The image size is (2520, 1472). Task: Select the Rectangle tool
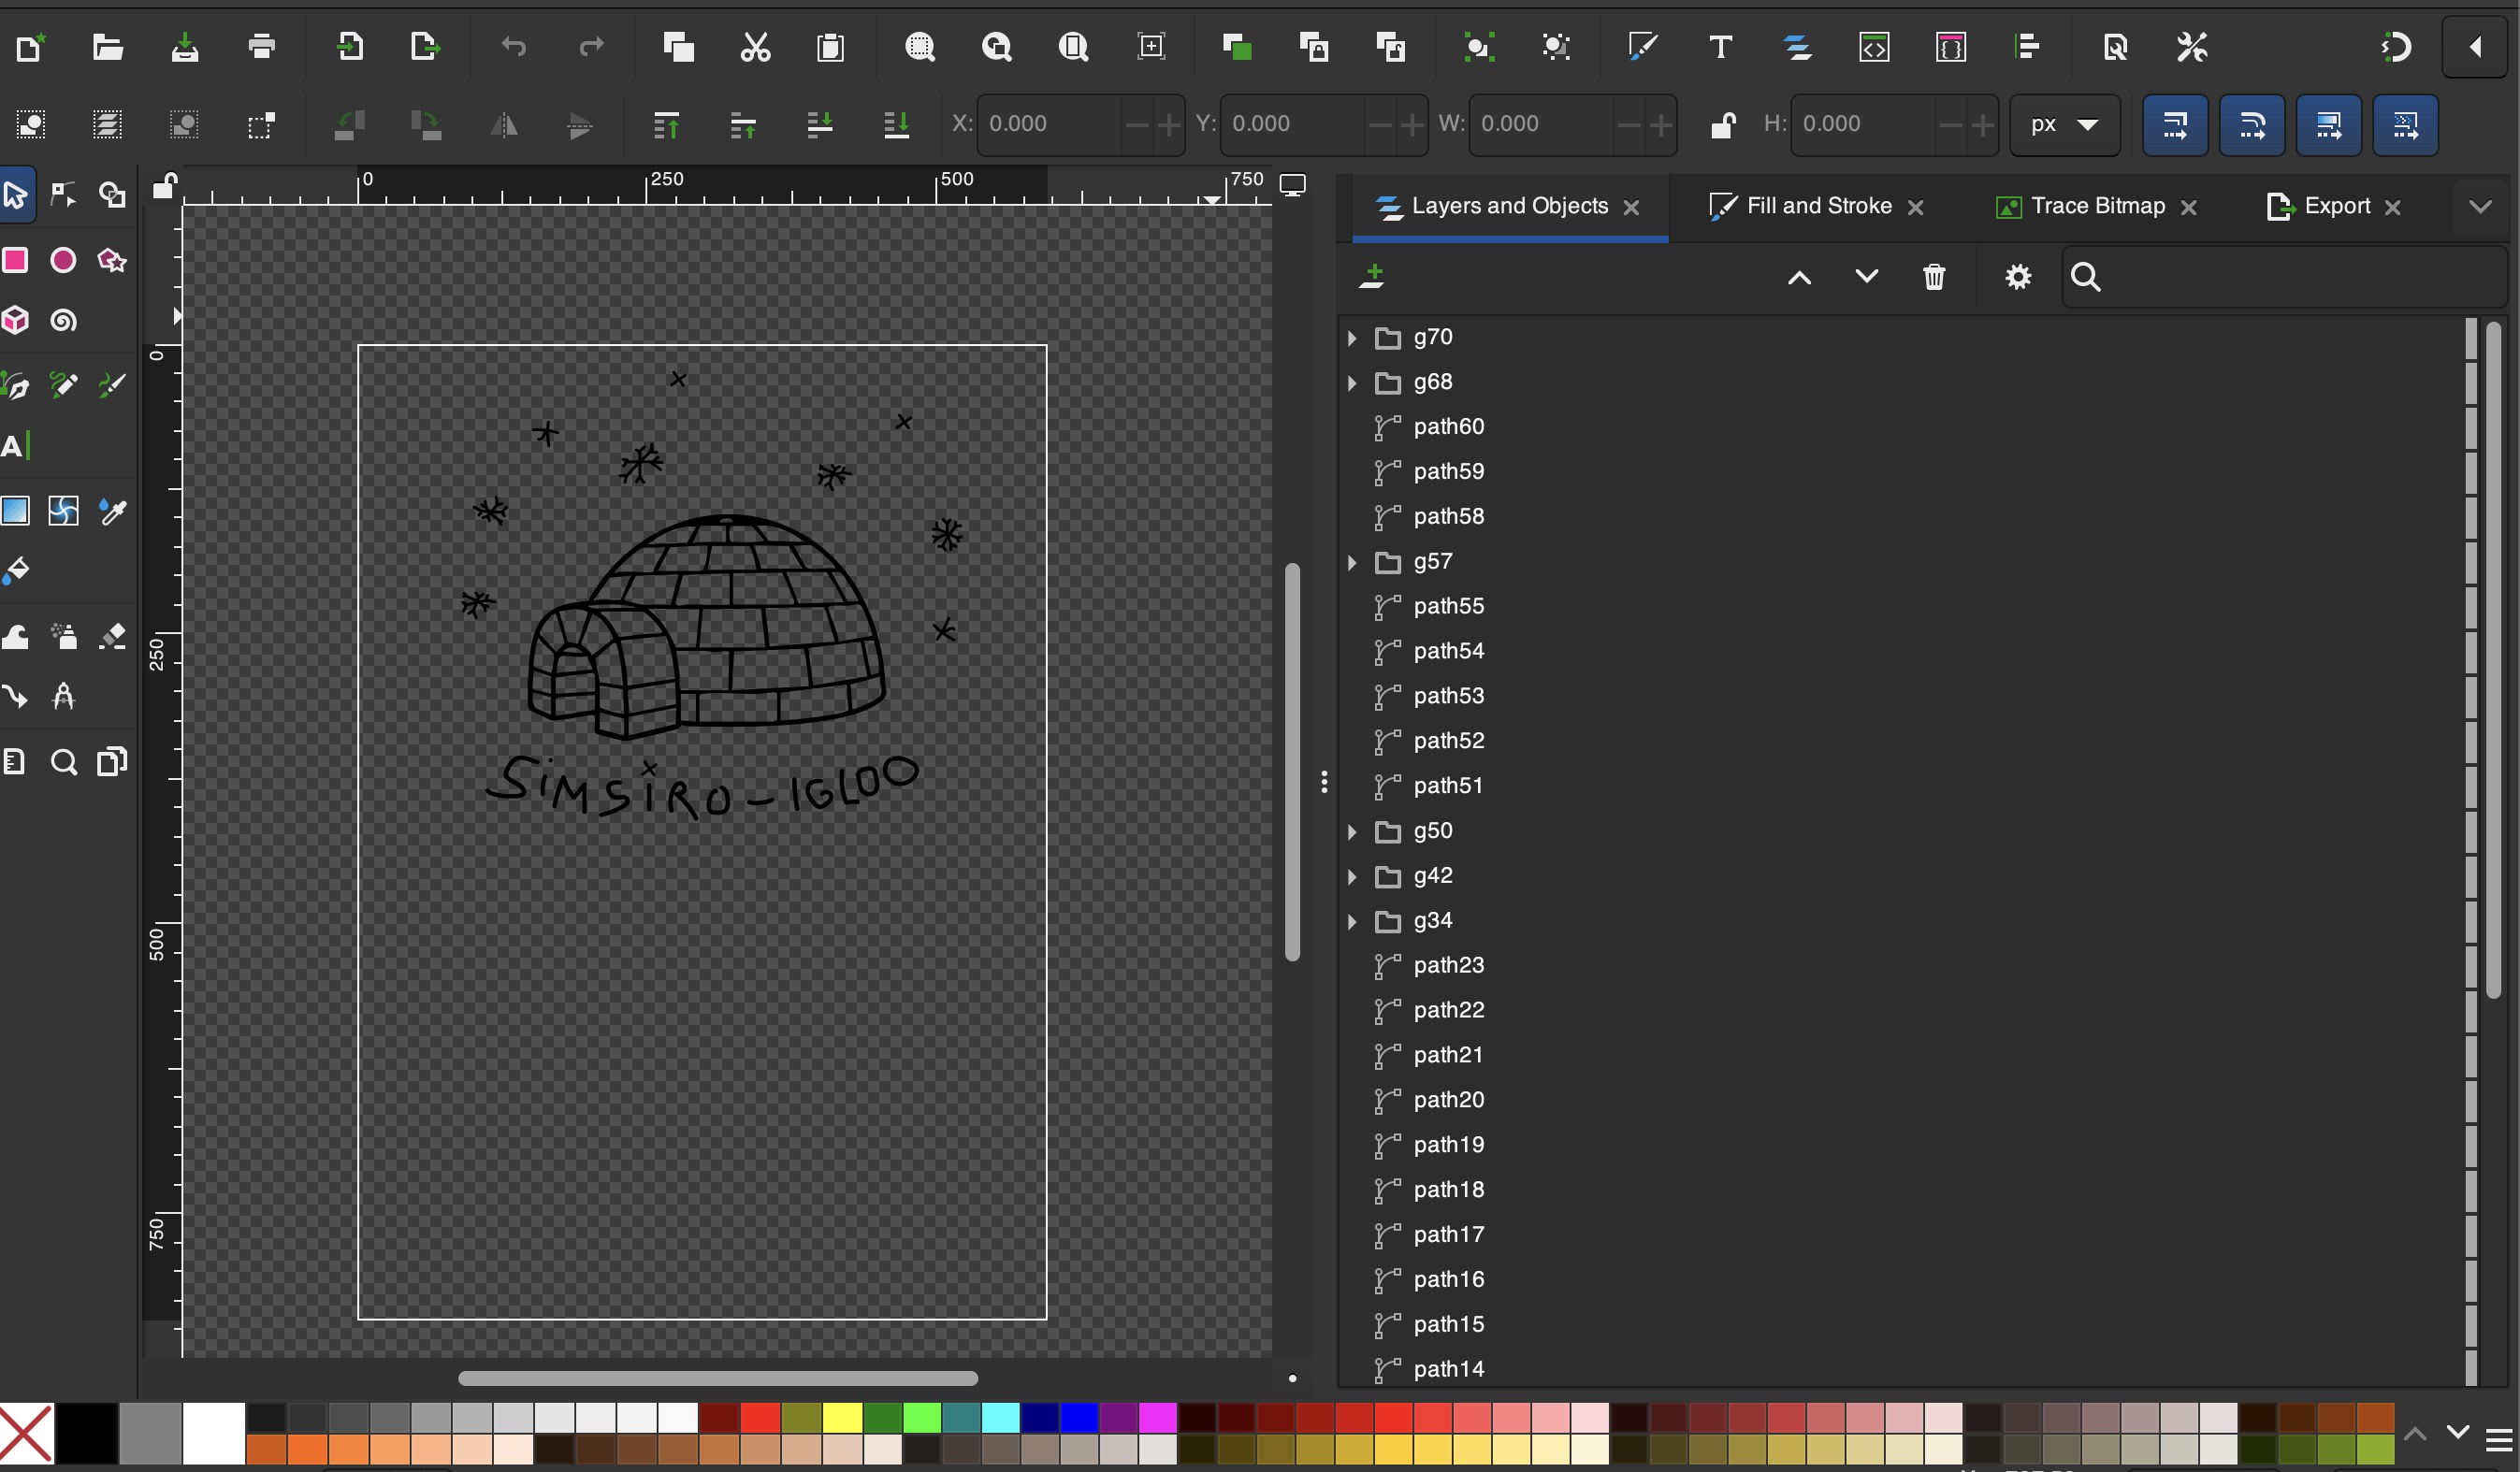pyautogui.click(x=16, y=260)
